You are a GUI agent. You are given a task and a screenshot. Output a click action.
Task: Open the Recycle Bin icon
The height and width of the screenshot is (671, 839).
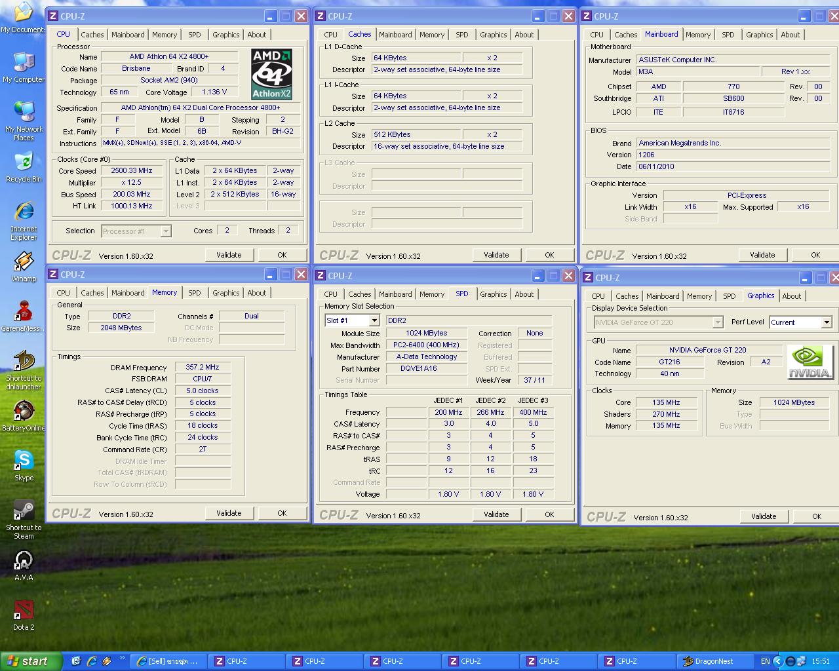tap(24, 166)
